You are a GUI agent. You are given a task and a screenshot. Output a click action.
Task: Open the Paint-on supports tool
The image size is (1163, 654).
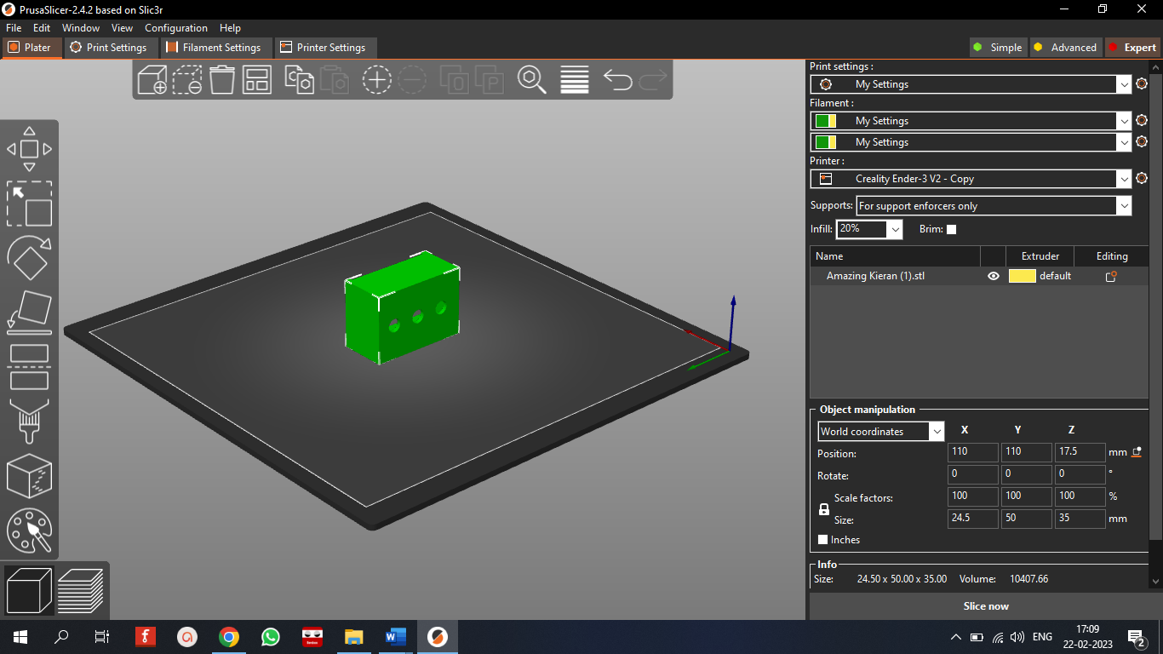click(x=29, y=421)
